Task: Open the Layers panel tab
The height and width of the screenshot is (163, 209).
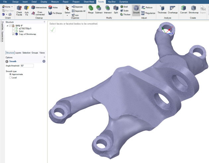Action: pyautogui.click(x=18, y=53)
